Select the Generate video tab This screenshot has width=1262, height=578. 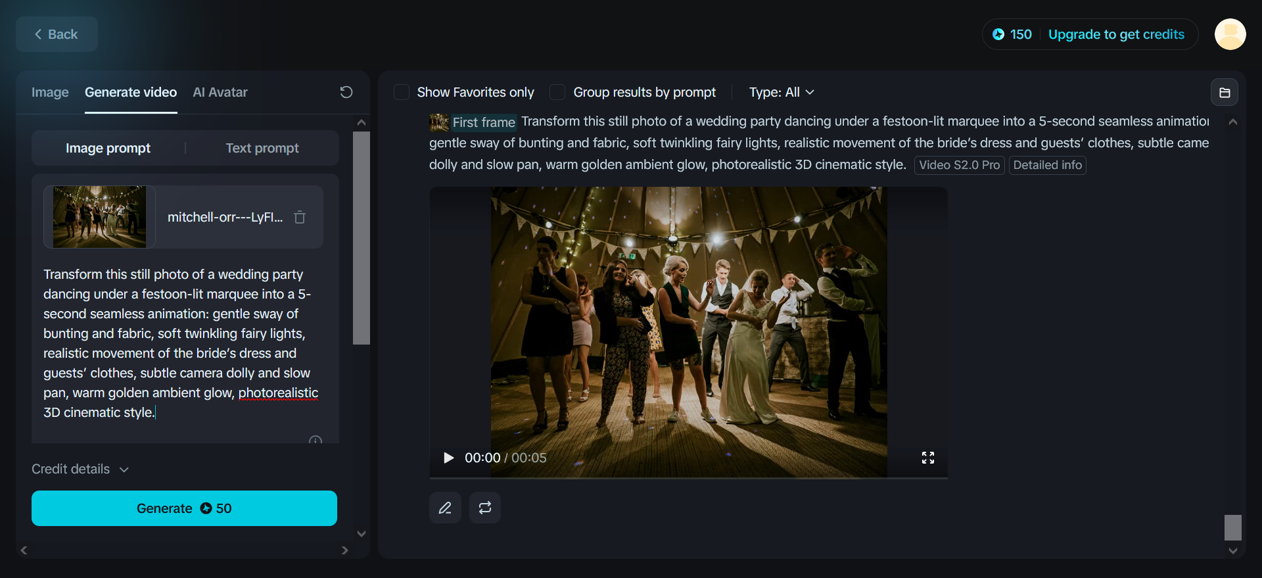tap(131, 92)
